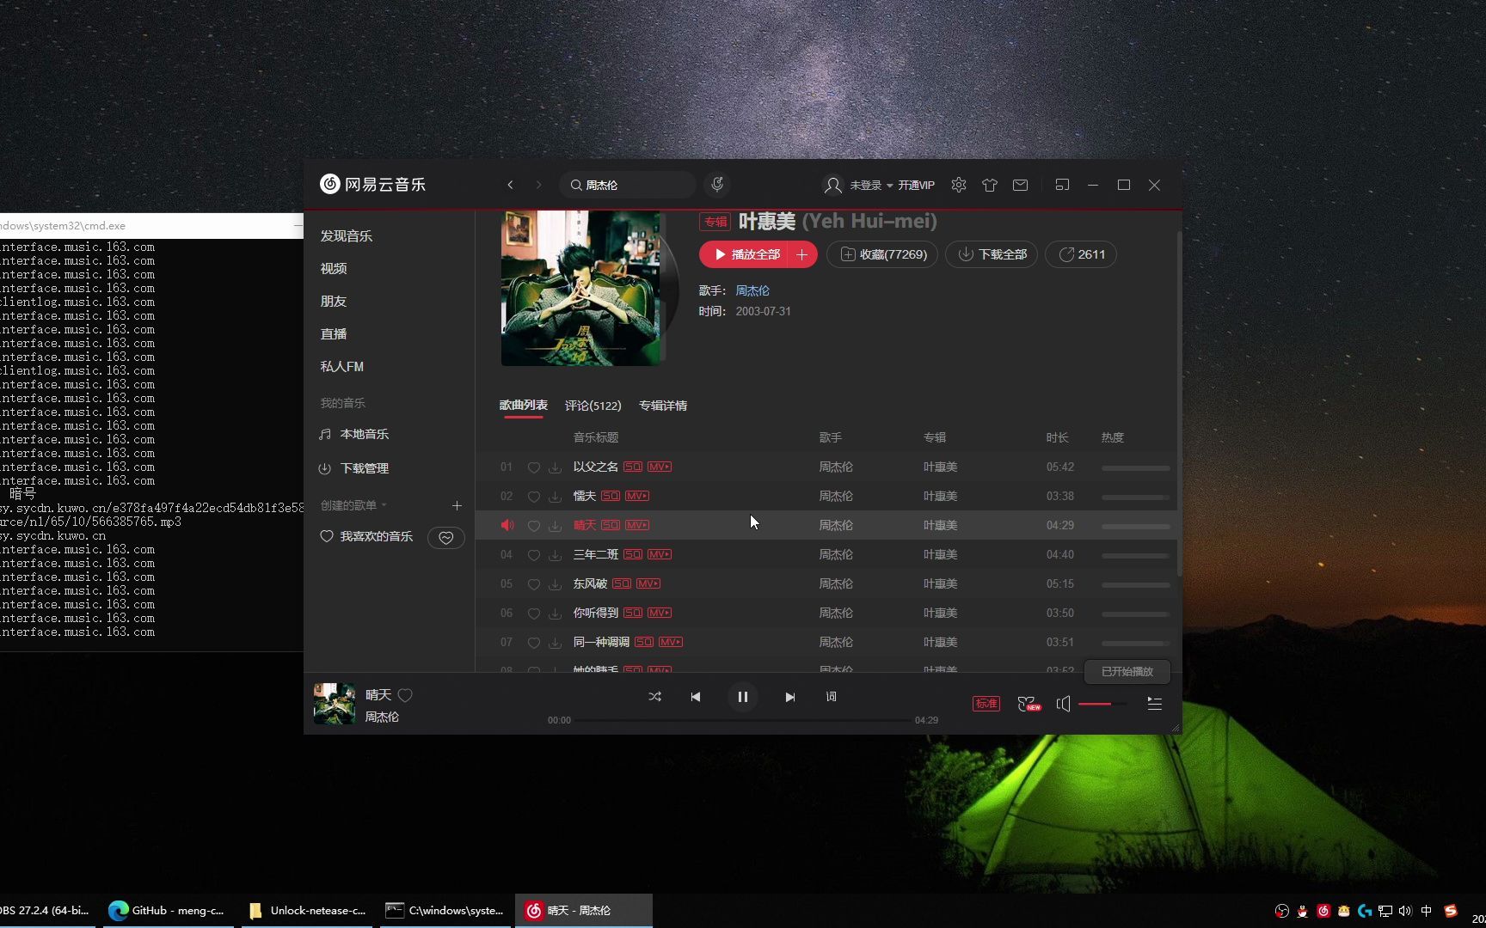
Task: Switch to the 专辑详情 tab
Action: 663,406
